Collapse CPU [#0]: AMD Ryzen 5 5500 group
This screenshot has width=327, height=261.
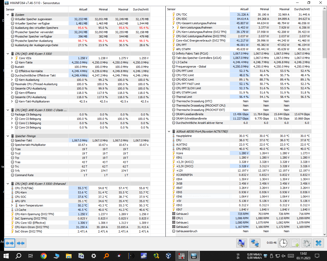[8, 54]
